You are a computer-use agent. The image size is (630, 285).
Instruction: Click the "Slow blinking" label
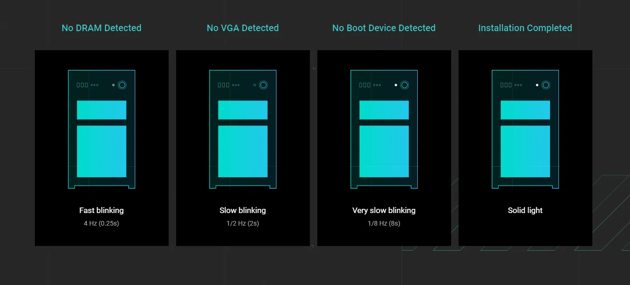243,210
